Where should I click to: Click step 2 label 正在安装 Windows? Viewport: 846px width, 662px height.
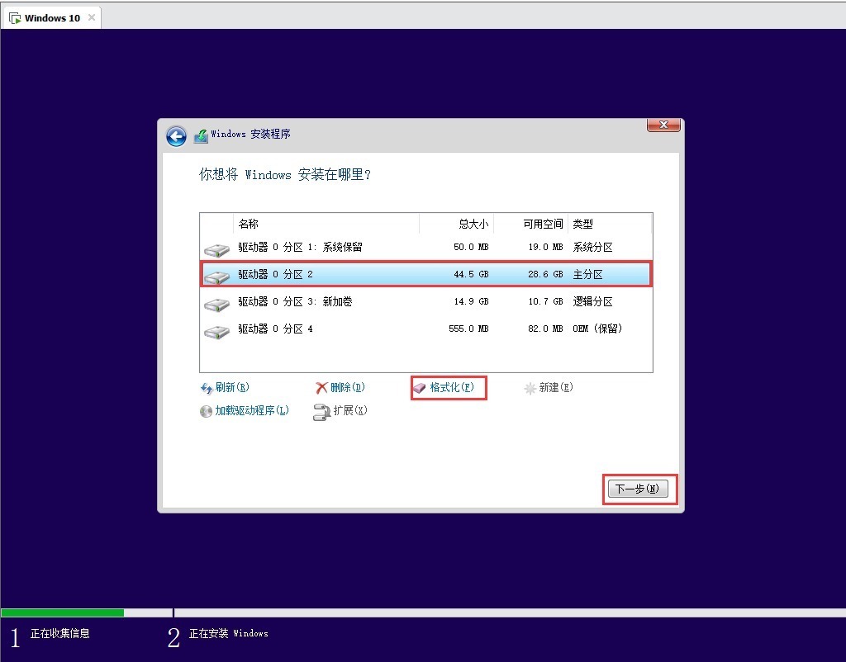coord(228,633)
